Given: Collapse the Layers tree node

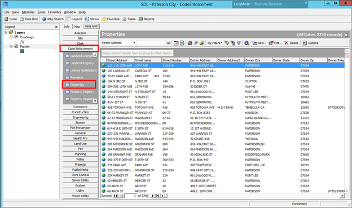Looking at the screenshot, I should tap(6, 32).
